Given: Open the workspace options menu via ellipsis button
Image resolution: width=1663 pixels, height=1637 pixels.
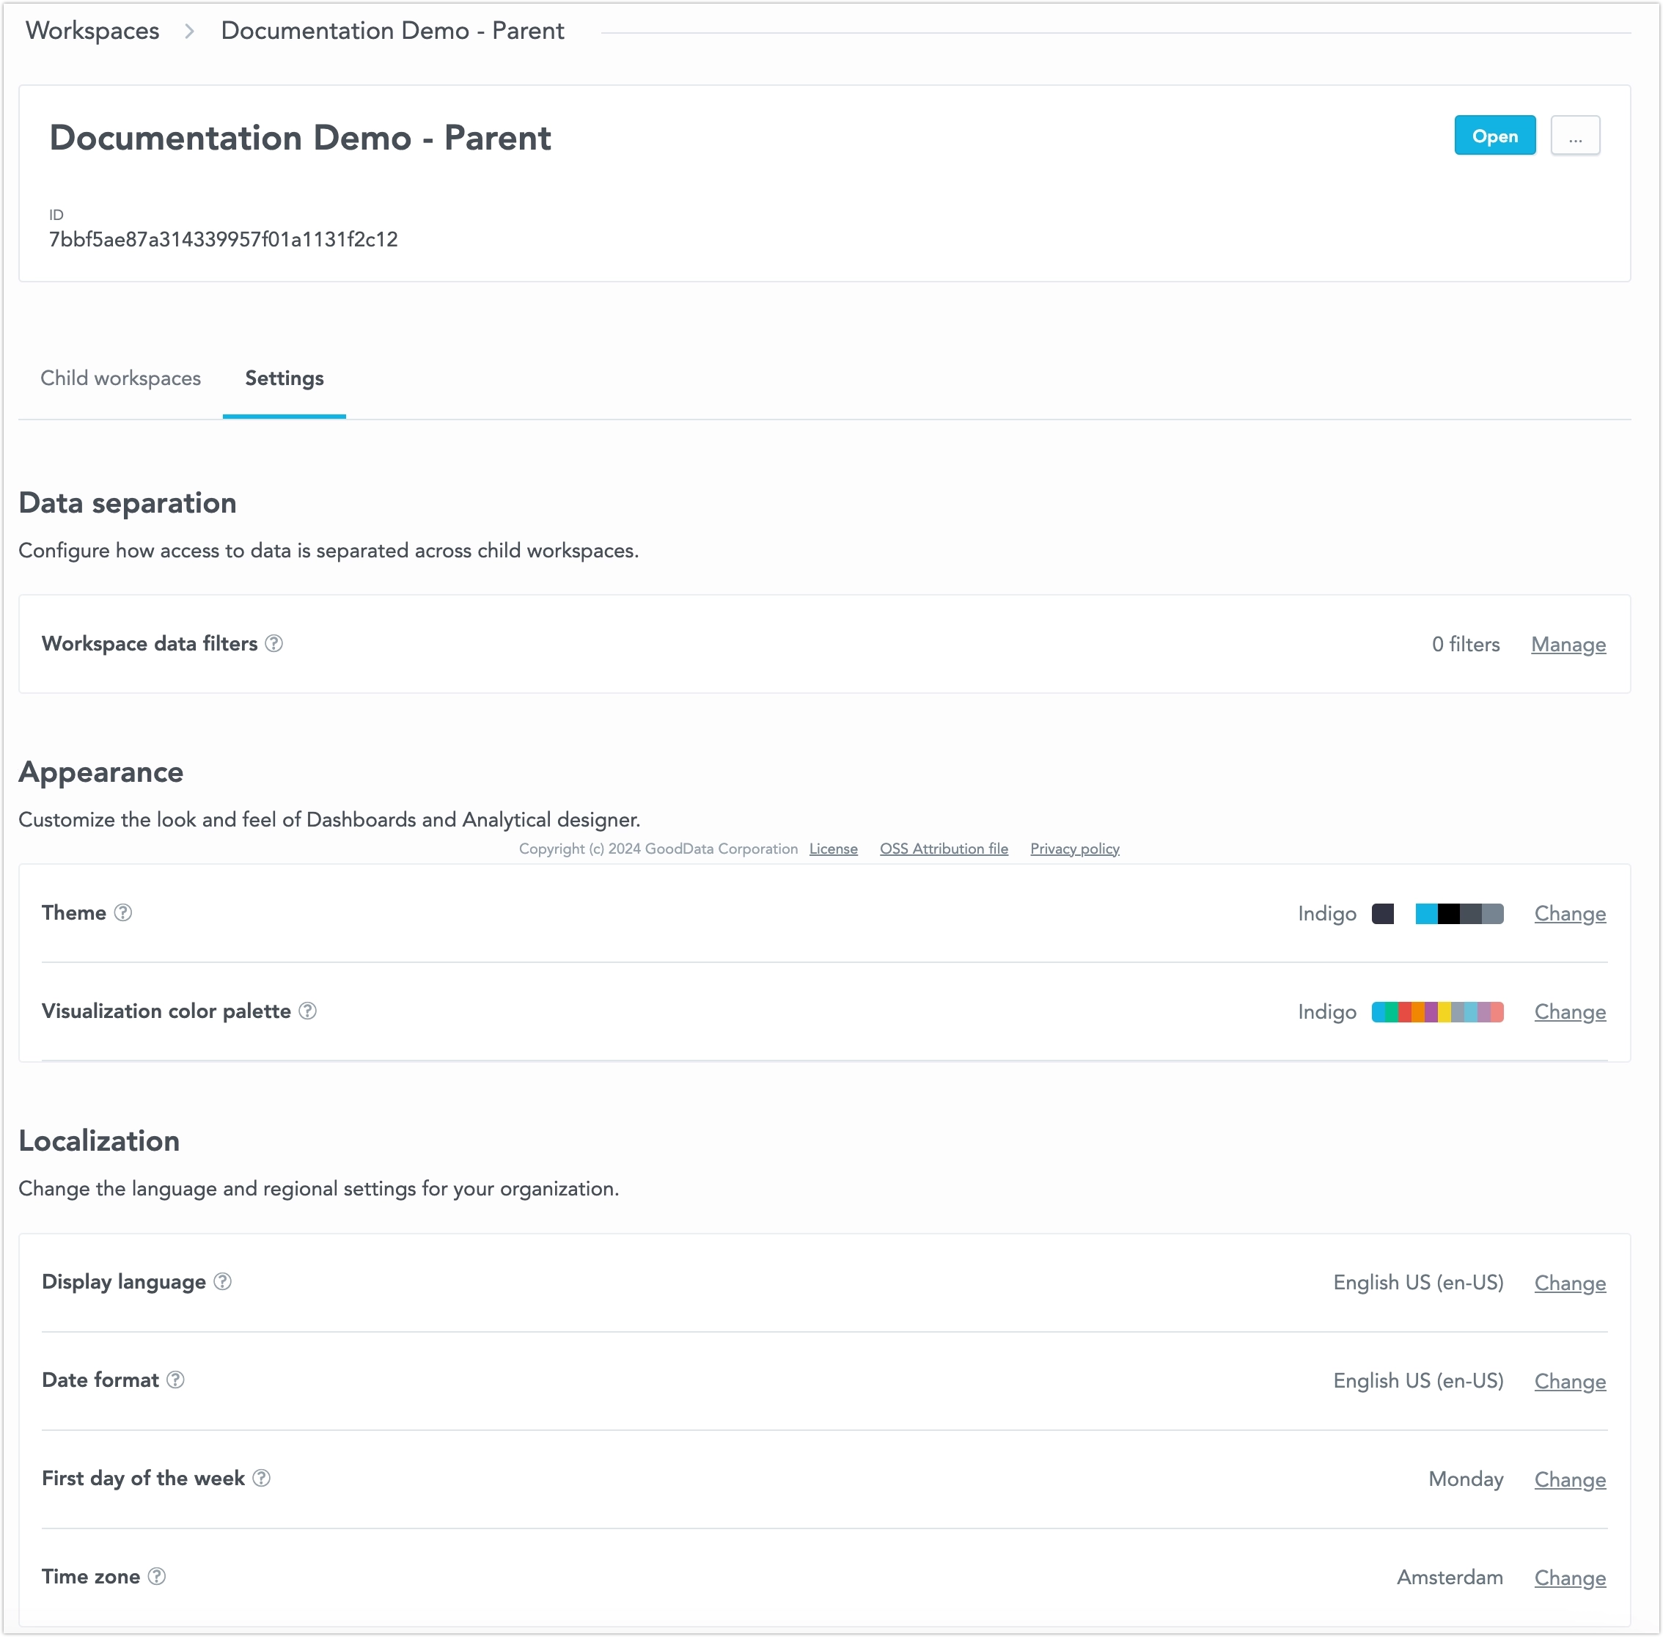Looking at the screenshot, I should (x=1574, y=135).
